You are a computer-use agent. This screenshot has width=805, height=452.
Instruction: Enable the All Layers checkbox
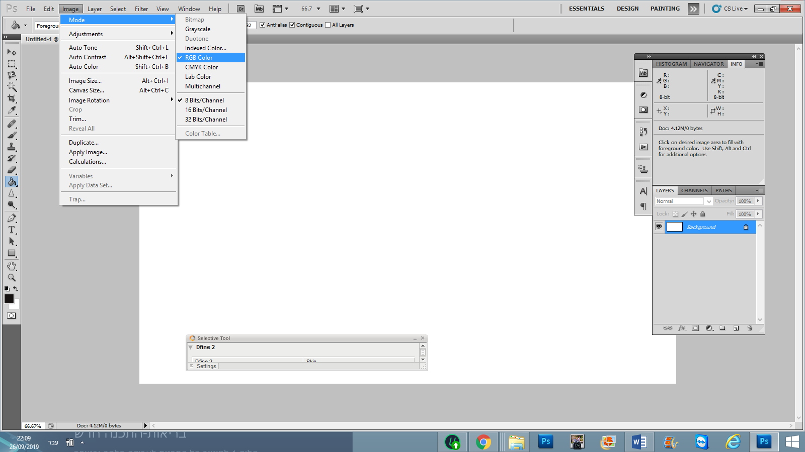click(328, 25)
